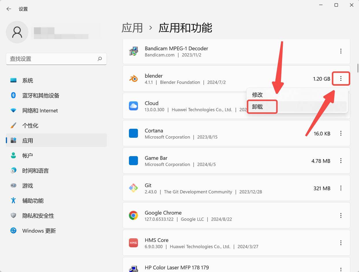Click the HP Color Laser MFP 178 179 entry
Screen dimensions: 359x272
pos(236,265)
